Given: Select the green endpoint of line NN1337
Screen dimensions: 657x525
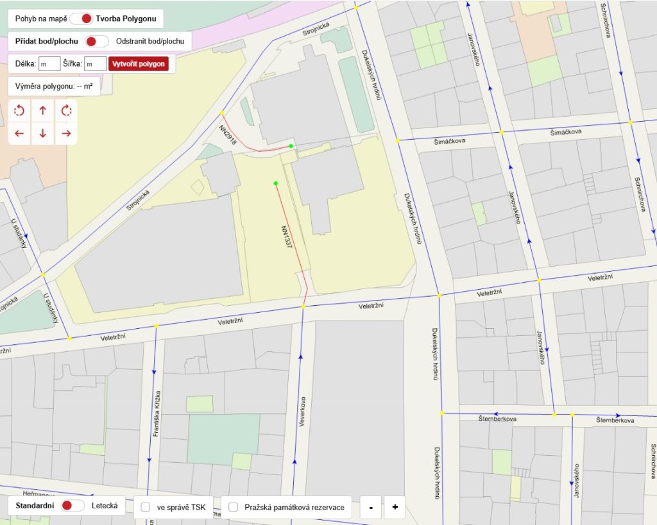Looking at the screenshot, I should click(x=275, y=184).
